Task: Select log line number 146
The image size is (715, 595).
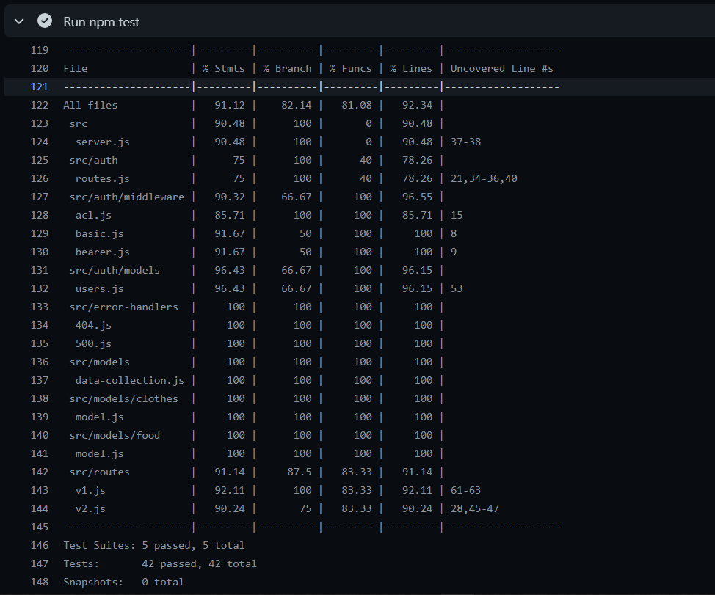Action: 40,545
